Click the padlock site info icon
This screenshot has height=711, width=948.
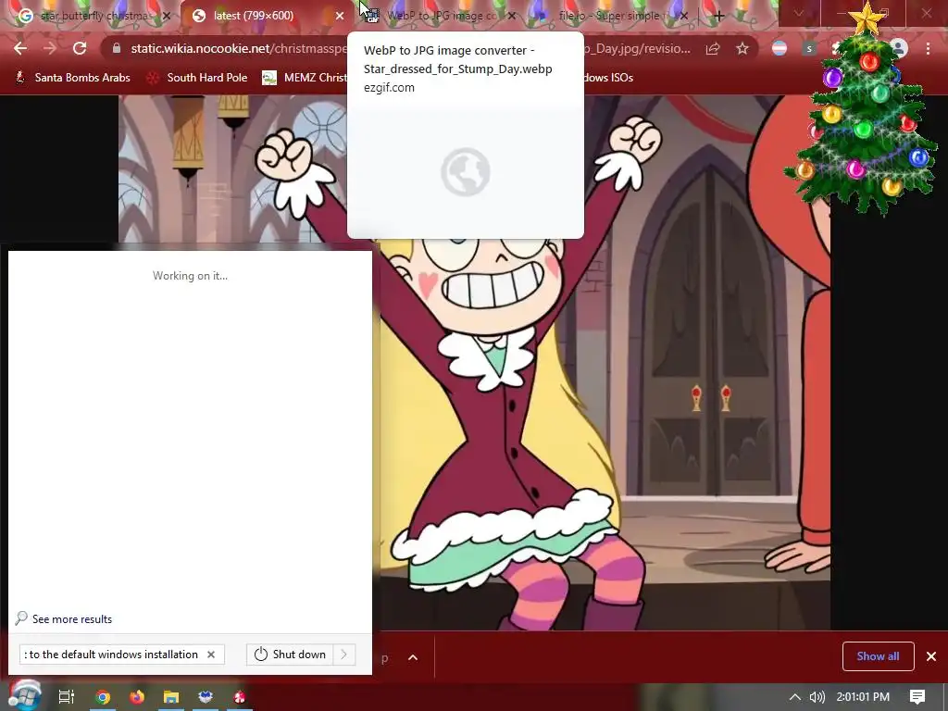point(117,48)
